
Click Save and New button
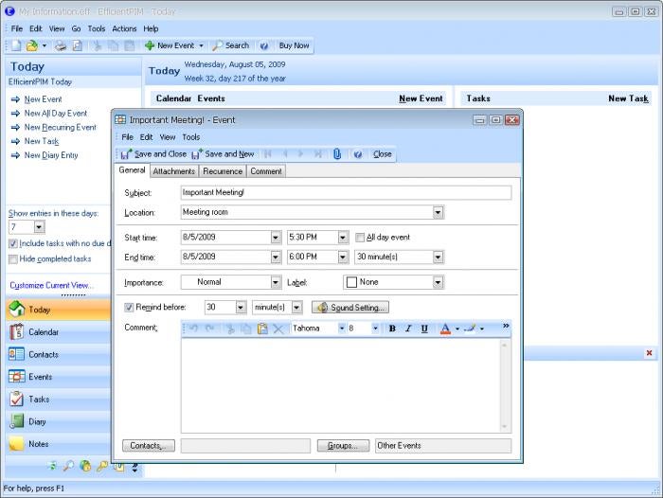pos(223,154)
